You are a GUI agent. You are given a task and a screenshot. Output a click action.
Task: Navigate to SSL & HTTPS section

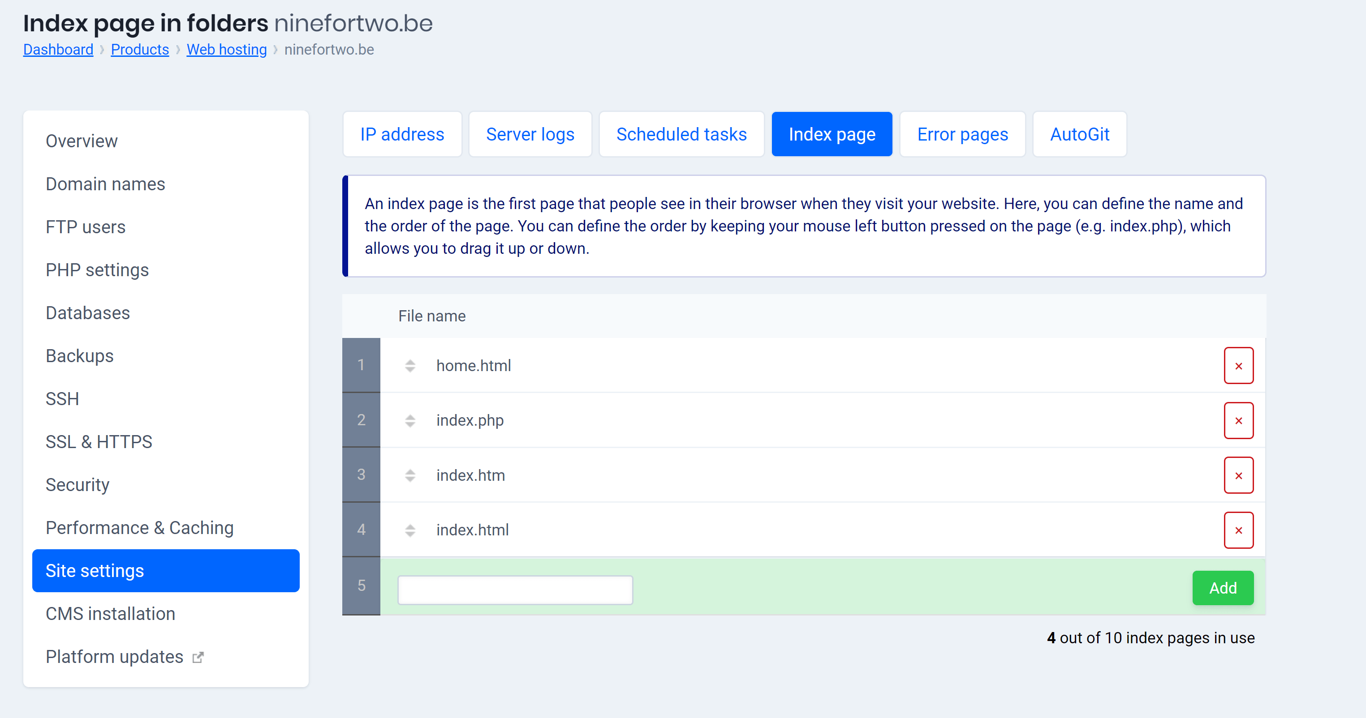pos(99,442)
